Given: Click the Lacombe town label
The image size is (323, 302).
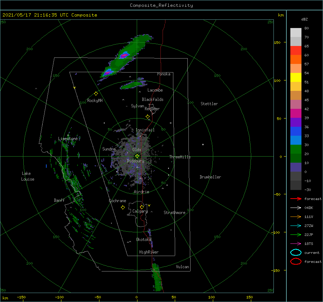Looking at the screenshot, I should [155, 90].
